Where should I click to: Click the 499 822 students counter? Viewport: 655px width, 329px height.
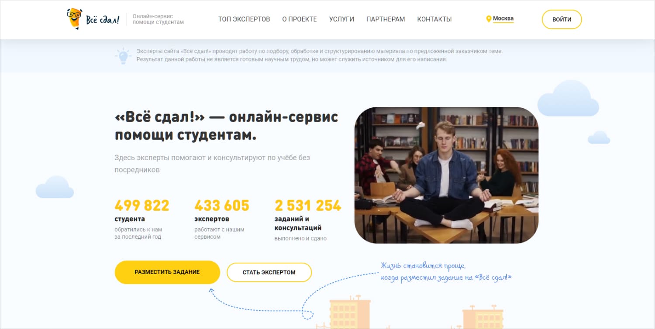pyautogui.click(x=142, y=206)
